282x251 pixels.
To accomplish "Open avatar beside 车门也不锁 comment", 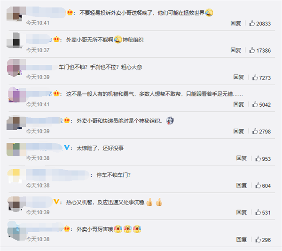I will pyautogui.click(x=15, y=68).
